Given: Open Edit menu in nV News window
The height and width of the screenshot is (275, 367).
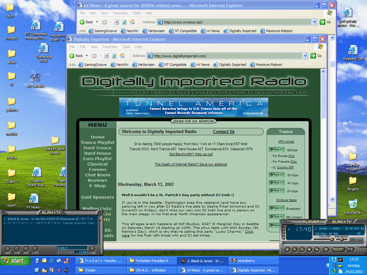Looking at the screenshot, I should (x=93, y=13).
